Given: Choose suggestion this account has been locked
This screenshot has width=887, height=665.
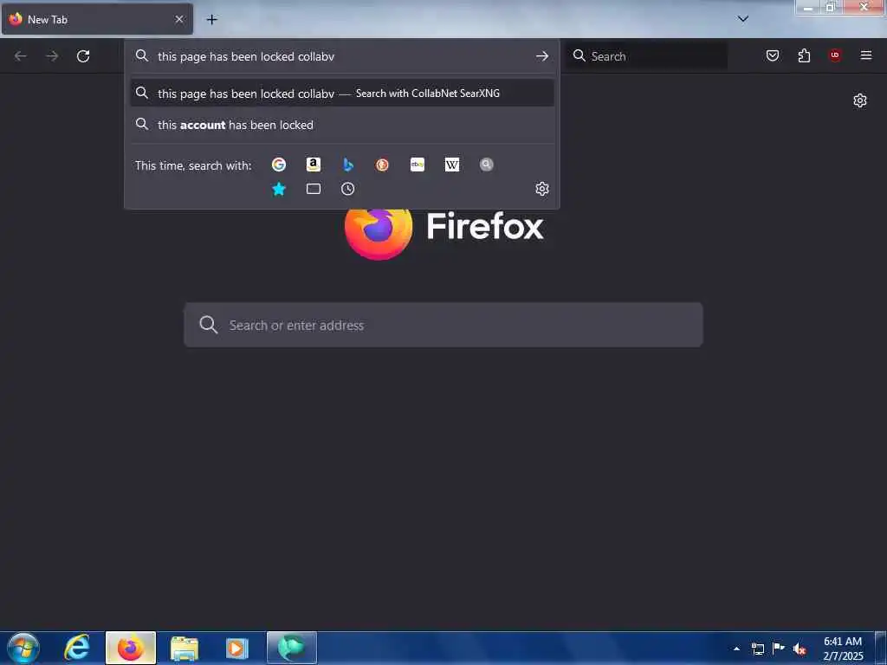Looking at the screenshot, I should (x=341, y=125).
